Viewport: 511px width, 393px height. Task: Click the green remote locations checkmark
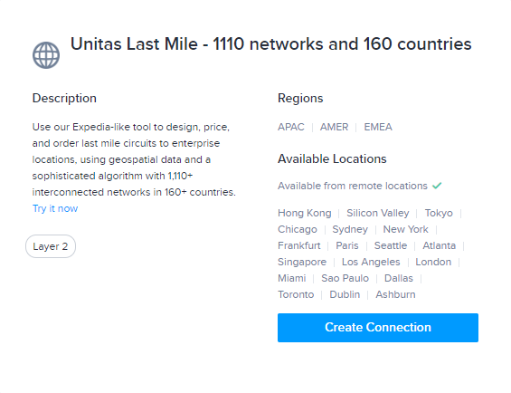click(x=437, y=186)
